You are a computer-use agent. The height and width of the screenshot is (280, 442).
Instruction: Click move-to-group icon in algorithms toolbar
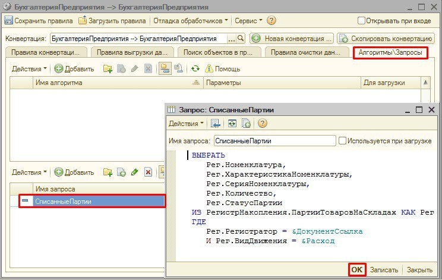(x=178, y=69)
